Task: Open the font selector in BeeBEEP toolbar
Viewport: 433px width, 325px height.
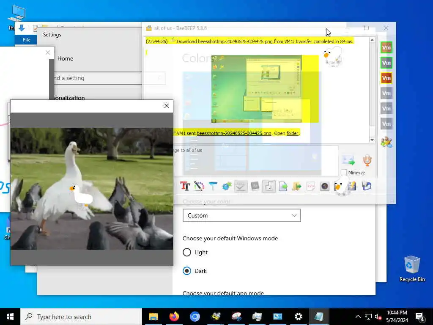Action: 185,186
